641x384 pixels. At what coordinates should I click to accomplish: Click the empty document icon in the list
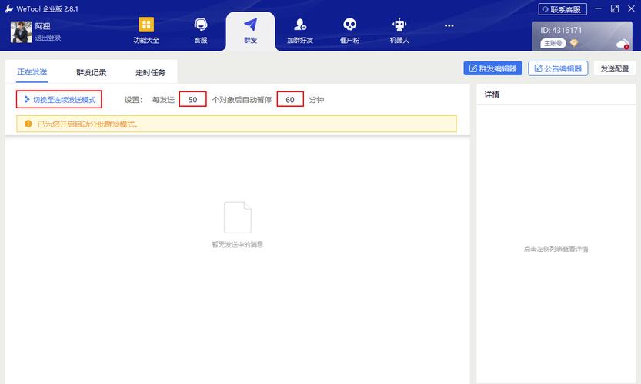(238, 217)
